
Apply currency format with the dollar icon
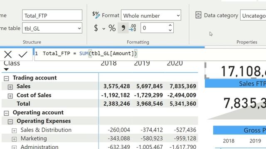point(96,28)
